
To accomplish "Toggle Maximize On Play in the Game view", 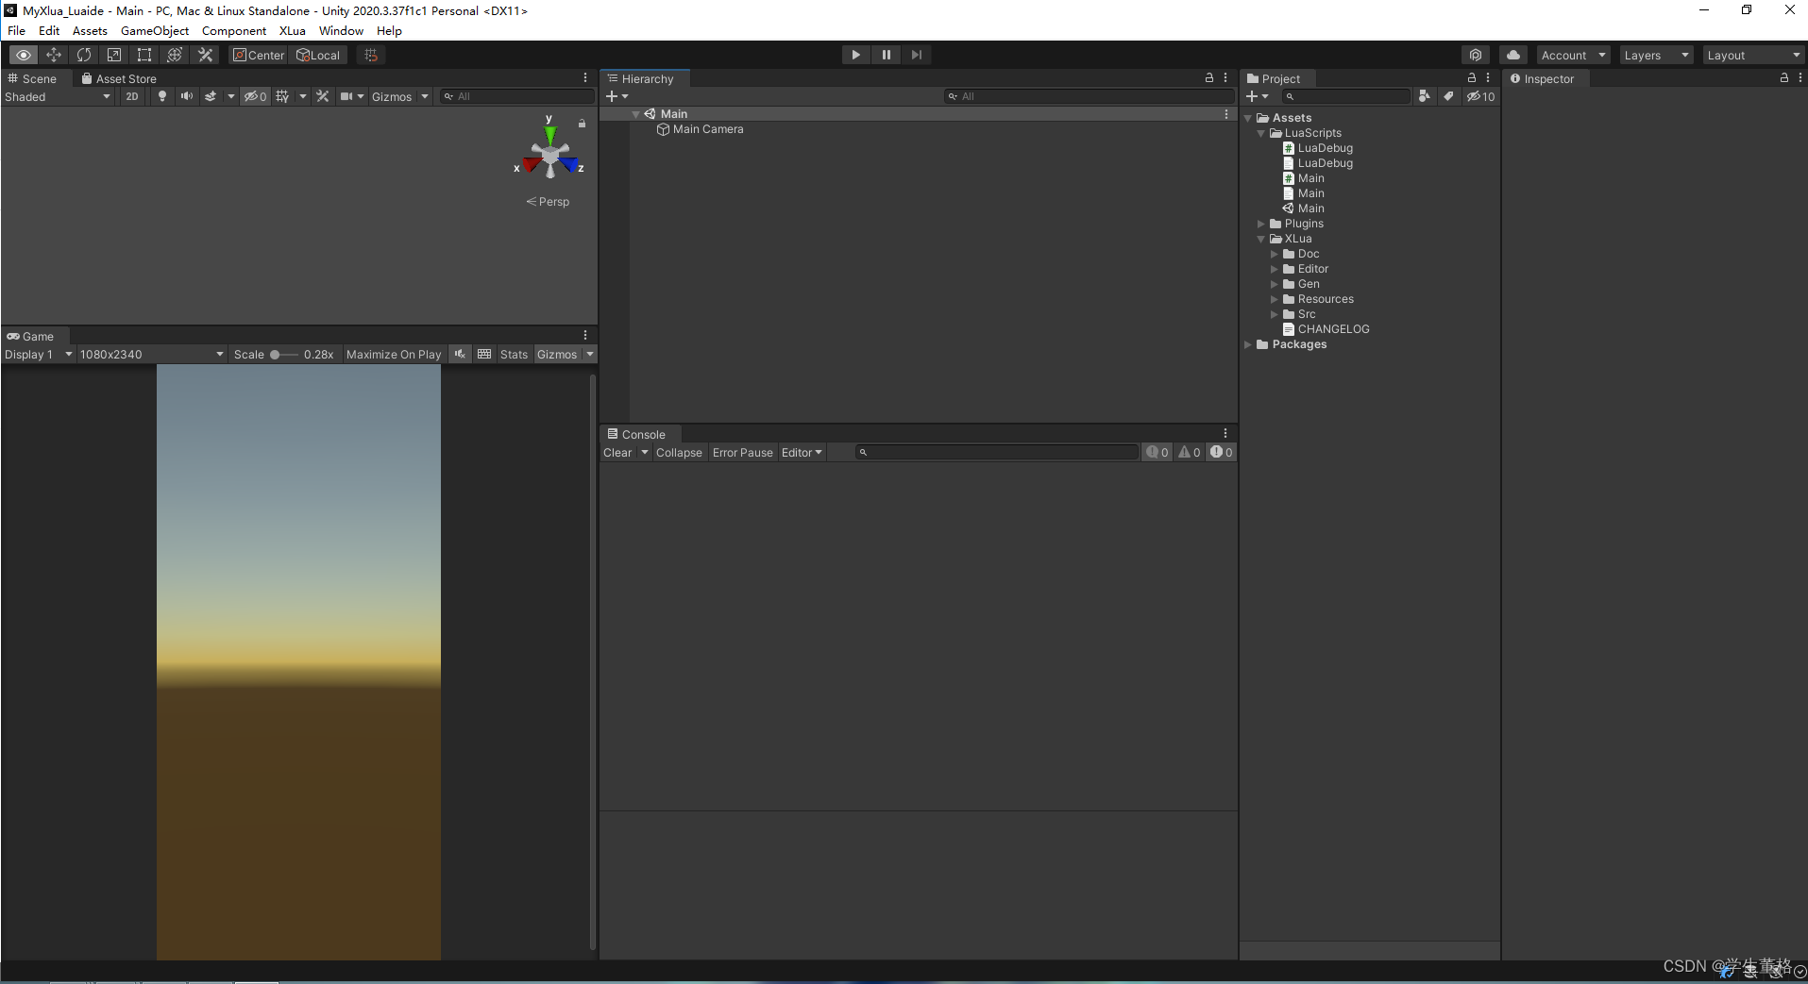I will click(393, 354).
